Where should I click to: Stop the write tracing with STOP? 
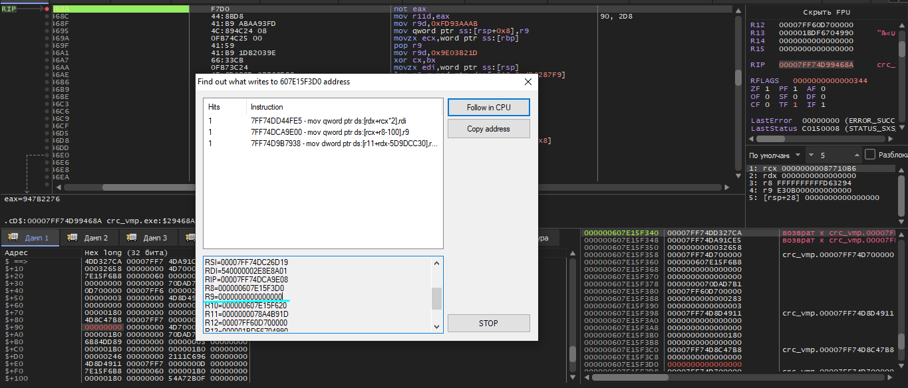tap(489, 323)
